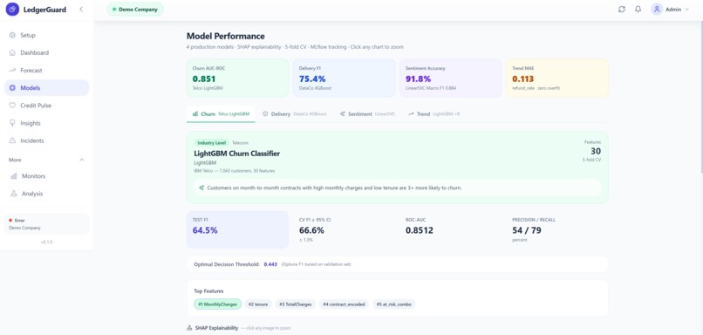Click the CV F1 66.6% value

point(311,230)
